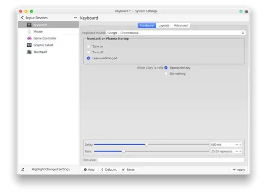
Task: Click the Apply button
Action: (x=239, y=170)
